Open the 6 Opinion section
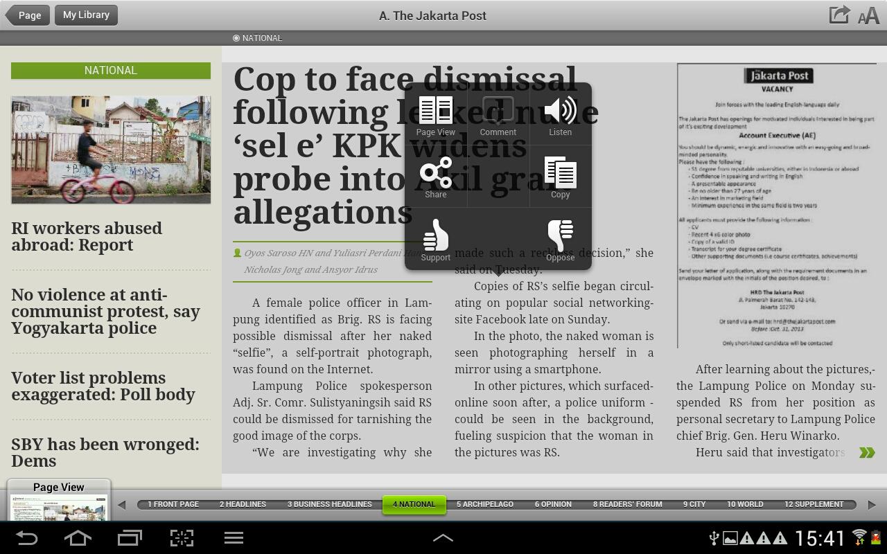Screen dimensions: 887x554 pos(553,504)
